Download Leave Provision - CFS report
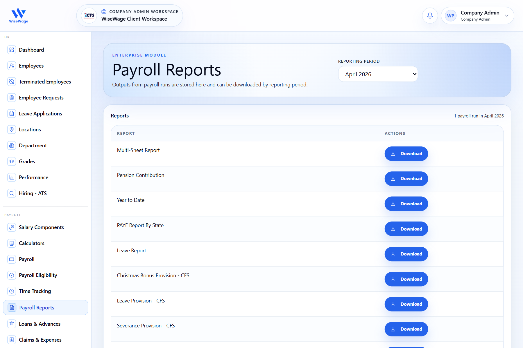Viewport: 523px width, 348px height. [406, 304]
